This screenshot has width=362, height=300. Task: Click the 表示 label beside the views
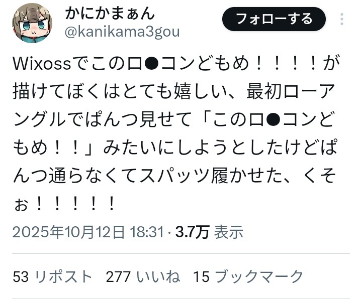pyautogui.click(x=229, y=232)
